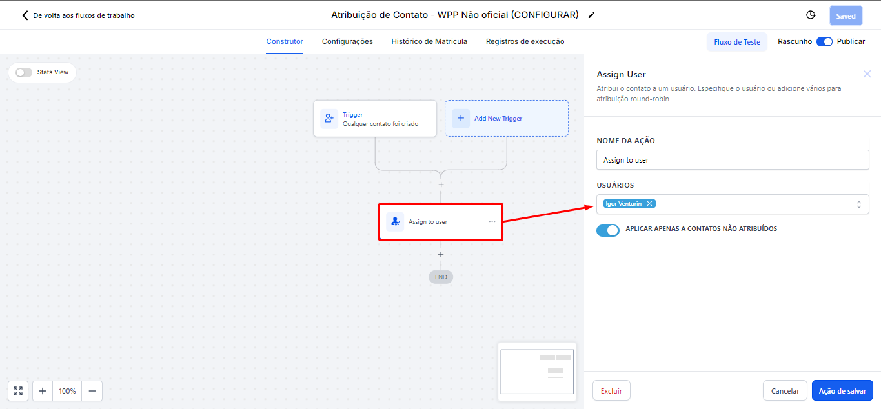Click the Excluir button
The image size is (881, 409).
611,391
